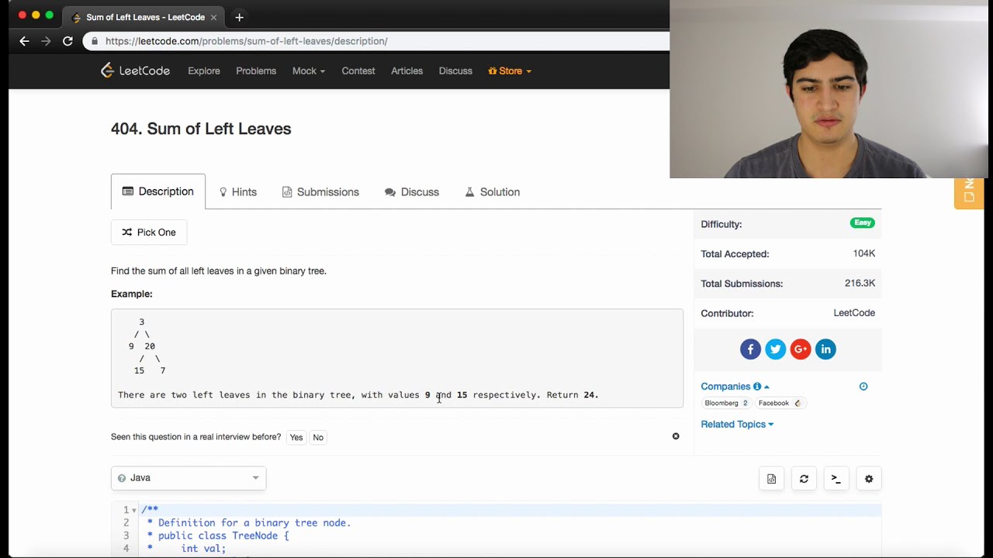Viewport: 993px width, 558px height.
Task: Open the Submissions tab
Action: pyautogui.click(x=320, y=192)
